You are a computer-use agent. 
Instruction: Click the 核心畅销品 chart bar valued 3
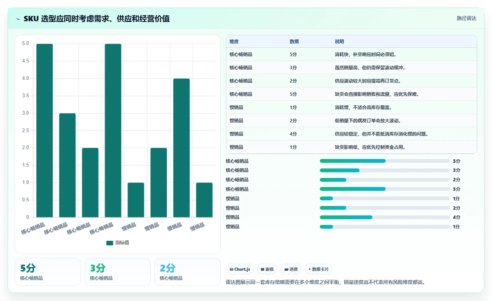tap(67, 165)
